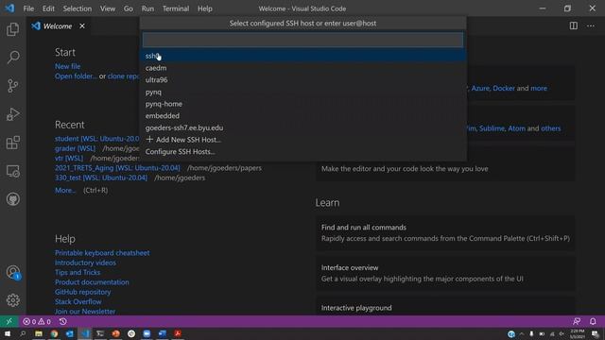605x340 pixels.
Task: Click the feedback icon in status bar
Action: [577, 321]
